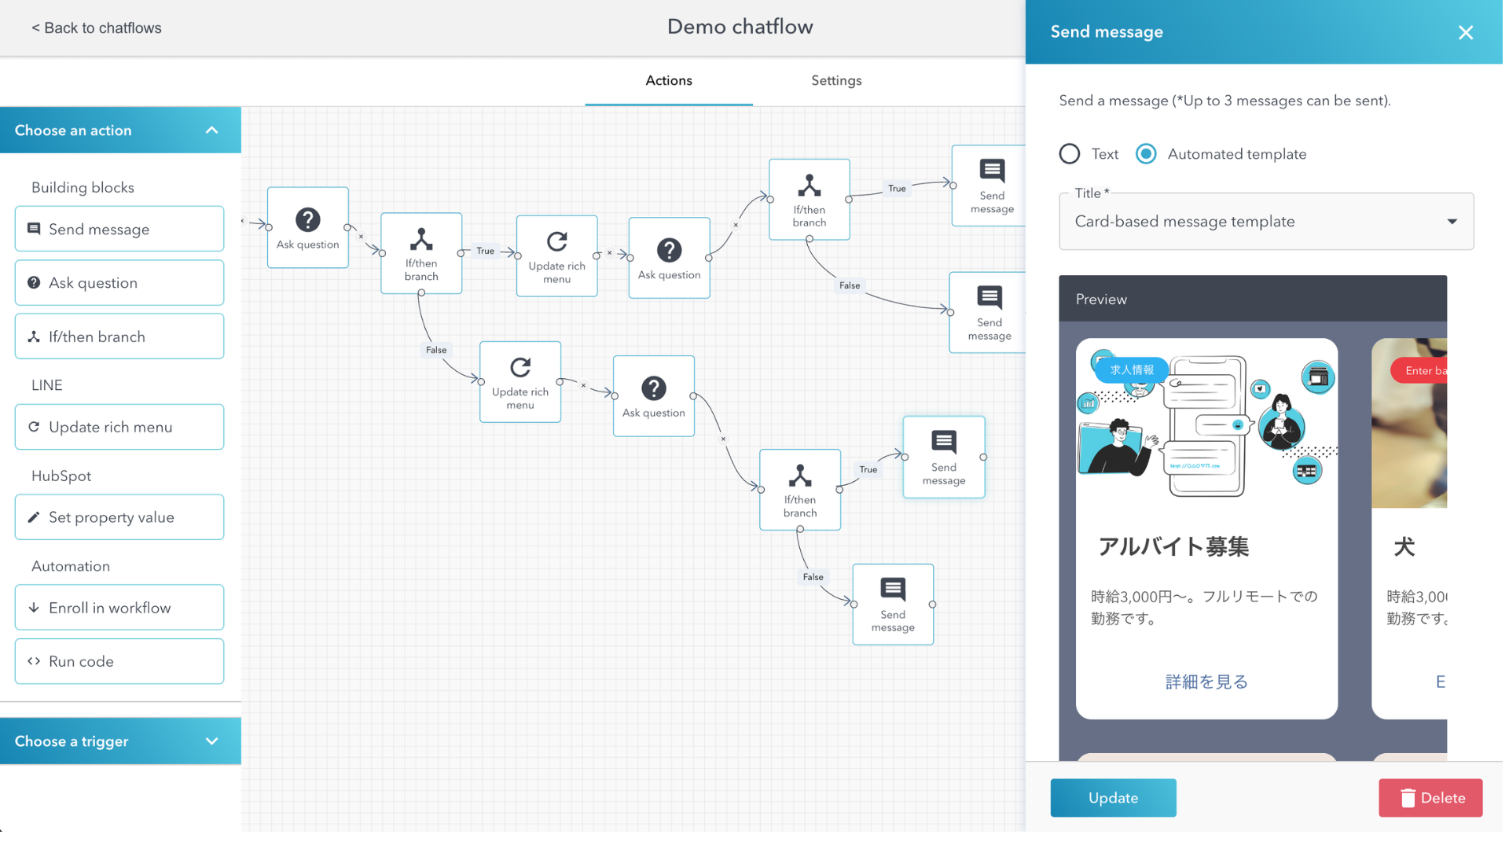Viewport: 1509px width, 849px height.
Task: Select the Set property value HubSpot action
Action: (x=119, y=516)
